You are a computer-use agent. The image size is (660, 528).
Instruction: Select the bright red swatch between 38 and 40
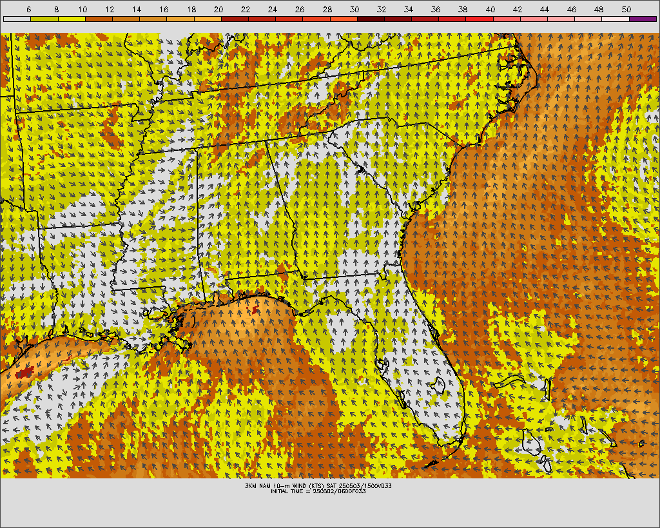click(x=480, y=19)
